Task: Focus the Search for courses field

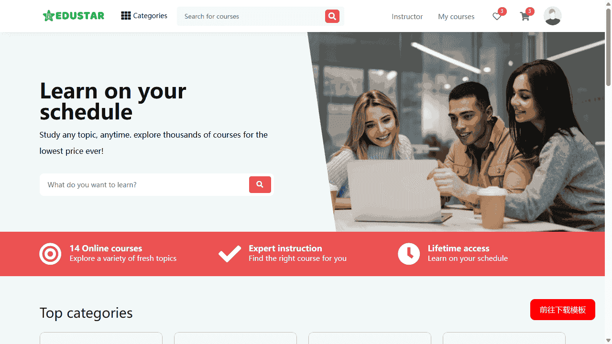Action: tap(252, 16)
